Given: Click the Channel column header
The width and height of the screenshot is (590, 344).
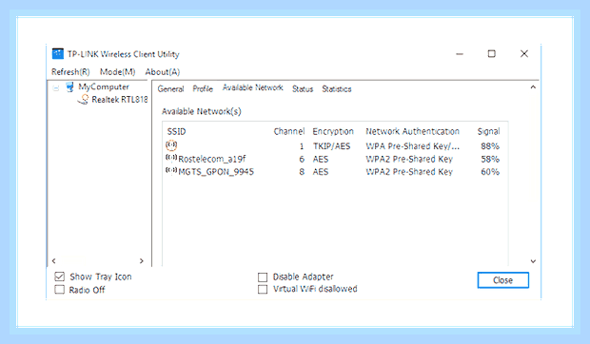Looking at the screenshot, I should (289, 131).
